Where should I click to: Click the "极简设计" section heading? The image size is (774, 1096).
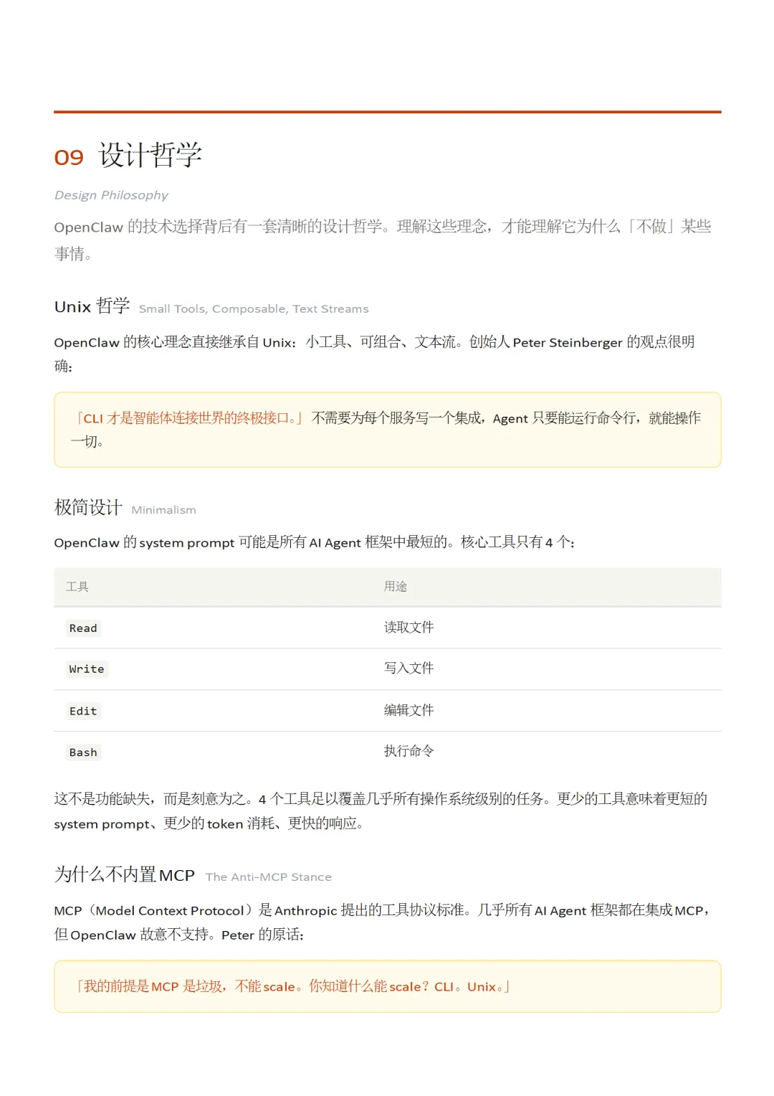pyautogui.click(x=88, y=507)
